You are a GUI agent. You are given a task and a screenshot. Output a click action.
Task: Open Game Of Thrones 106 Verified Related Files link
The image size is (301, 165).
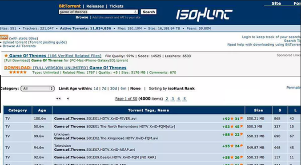tap(55, 56)
